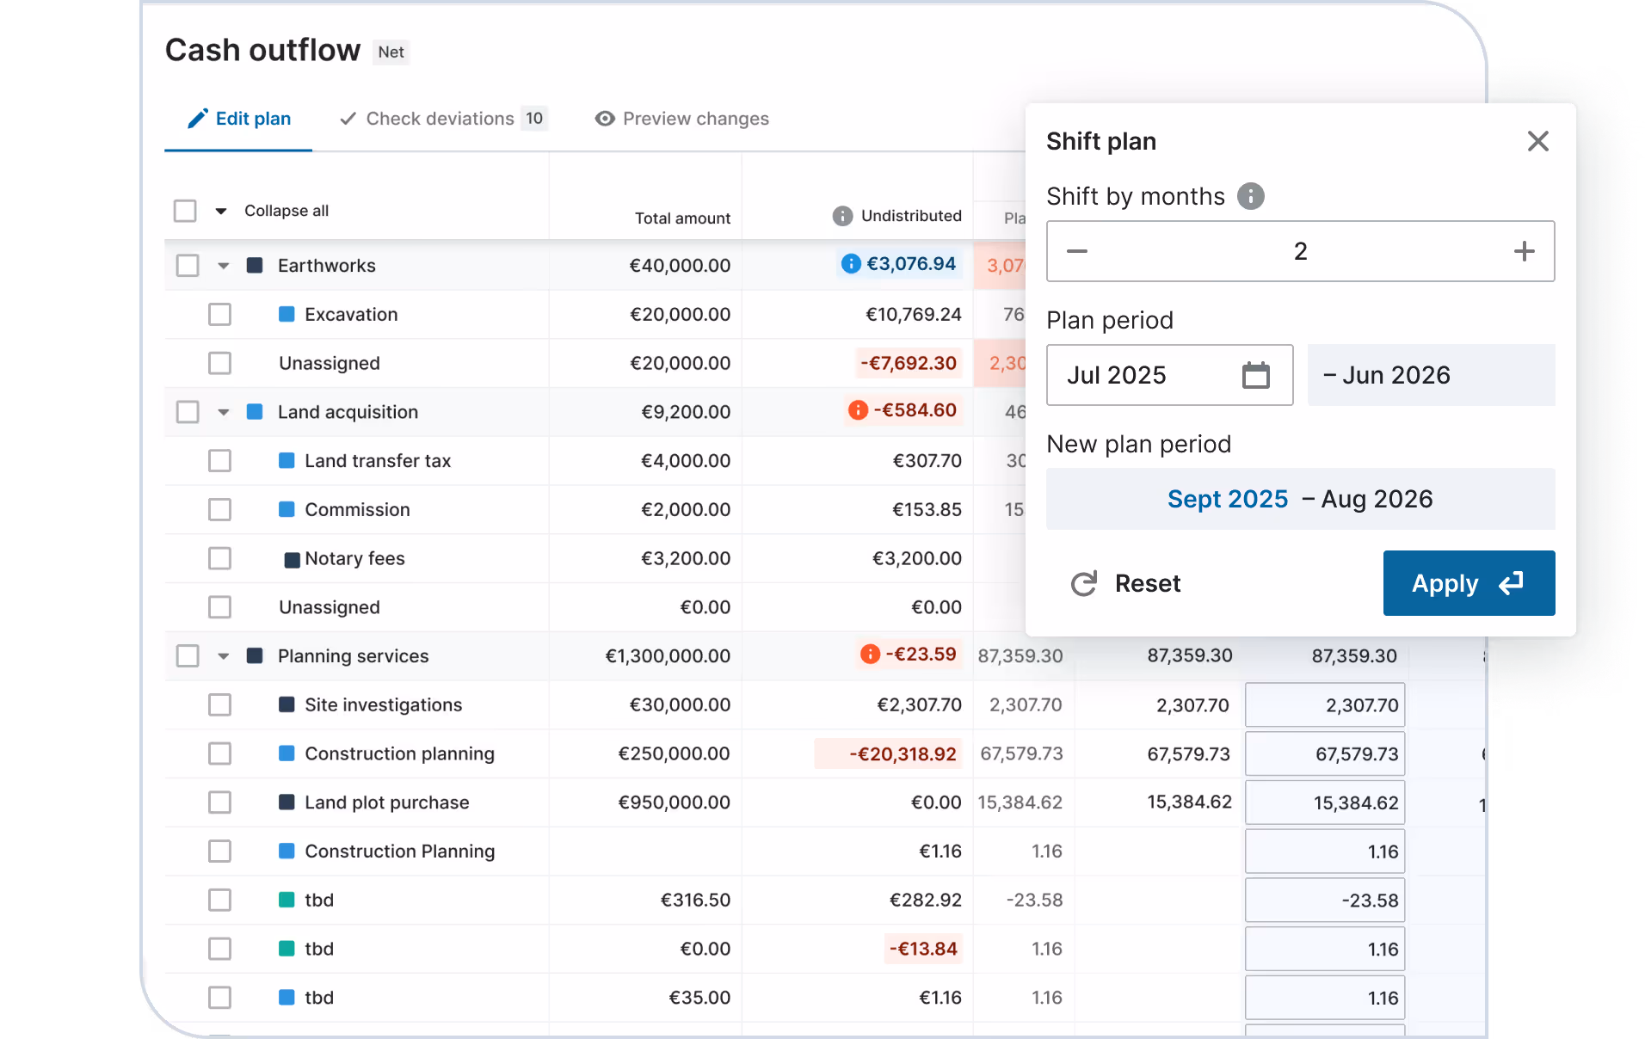1645x1039 pixels.
Task: Collapse the Earthworks group arrow
Action: (x=224, y=266)
